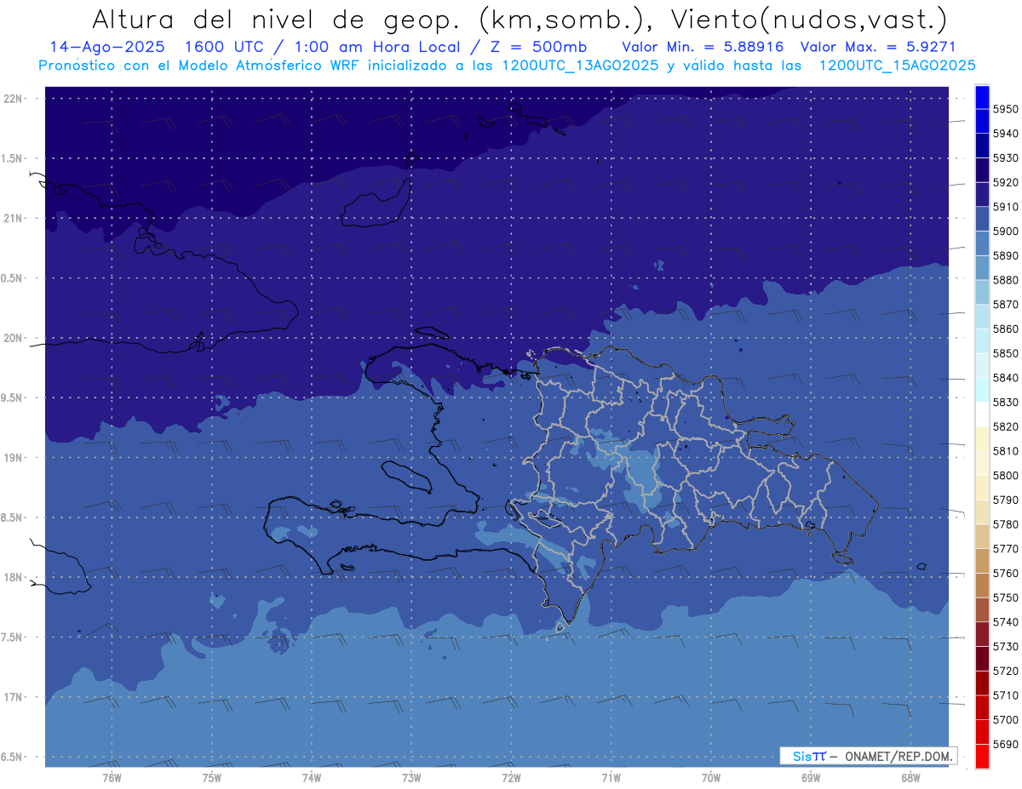Screen dimensions: 1022x789
Task: Click the '72W' longitude label
Action: [511, 777]
